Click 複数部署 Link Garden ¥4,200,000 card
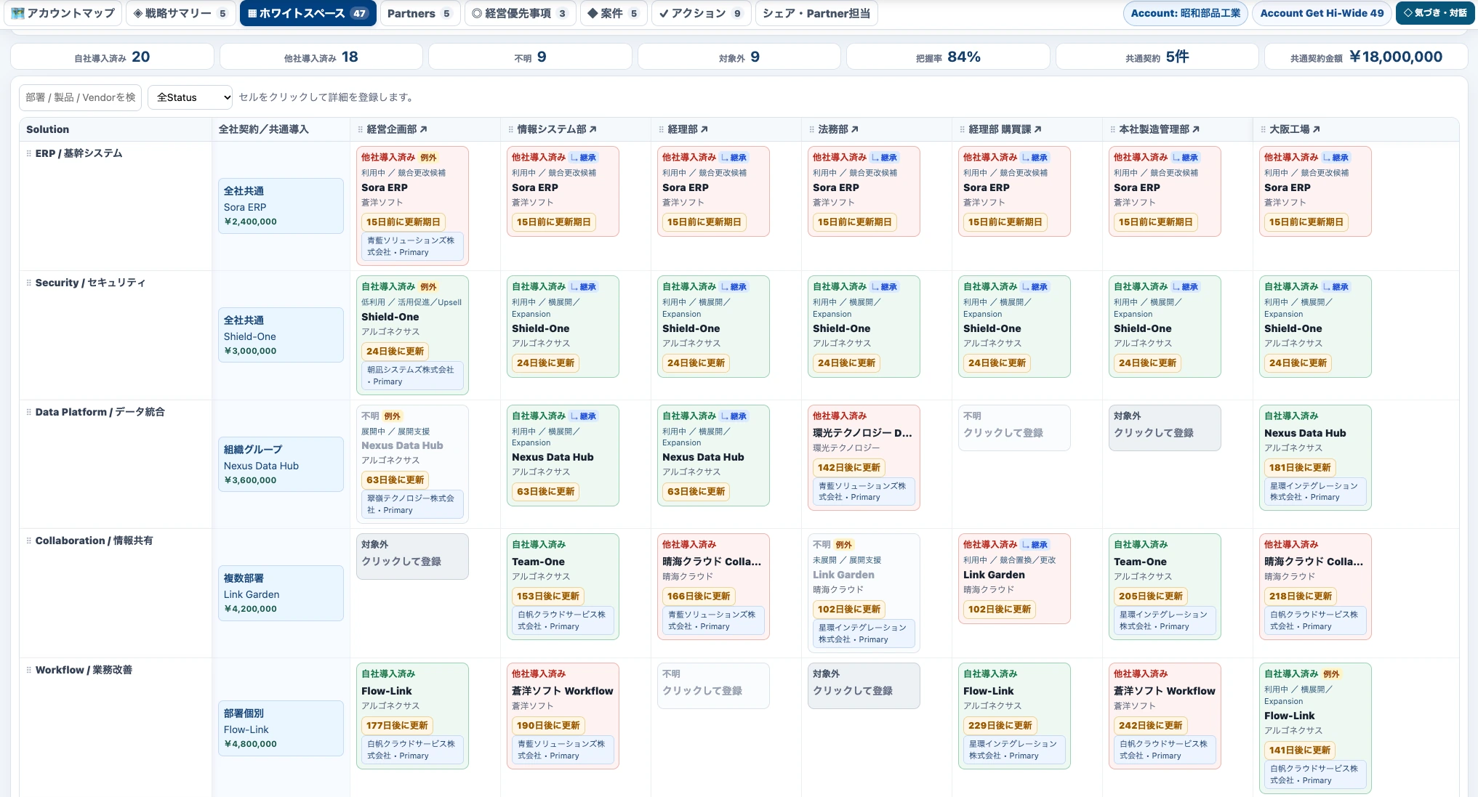This screenshot has height=797, width=1478. 281,593
